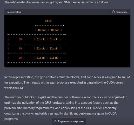The height and width of the screenshot is (125, 134).
Task: Click the first SM label in the diagram
Action: 21,39
